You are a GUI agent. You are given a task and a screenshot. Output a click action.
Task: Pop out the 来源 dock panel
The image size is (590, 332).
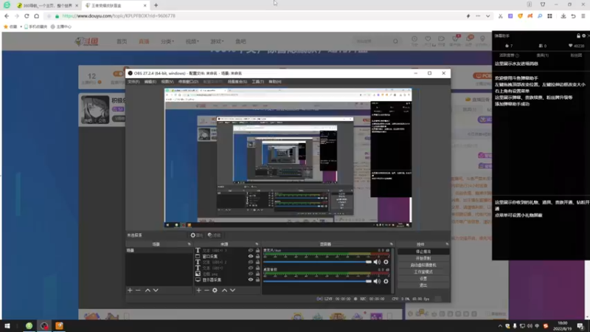click(257, 244)
